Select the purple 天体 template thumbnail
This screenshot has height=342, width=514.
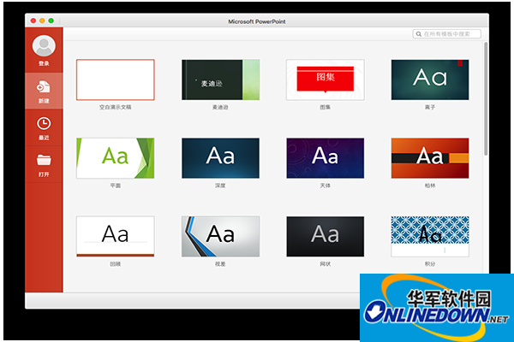326,158
